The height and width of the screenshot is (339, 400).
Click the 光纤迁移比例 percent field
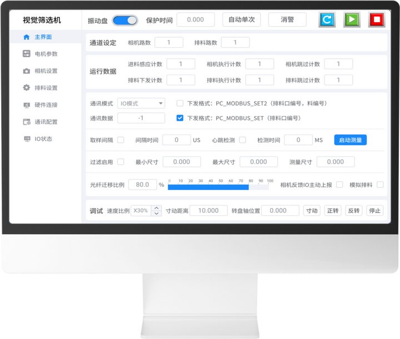[143, 184]
